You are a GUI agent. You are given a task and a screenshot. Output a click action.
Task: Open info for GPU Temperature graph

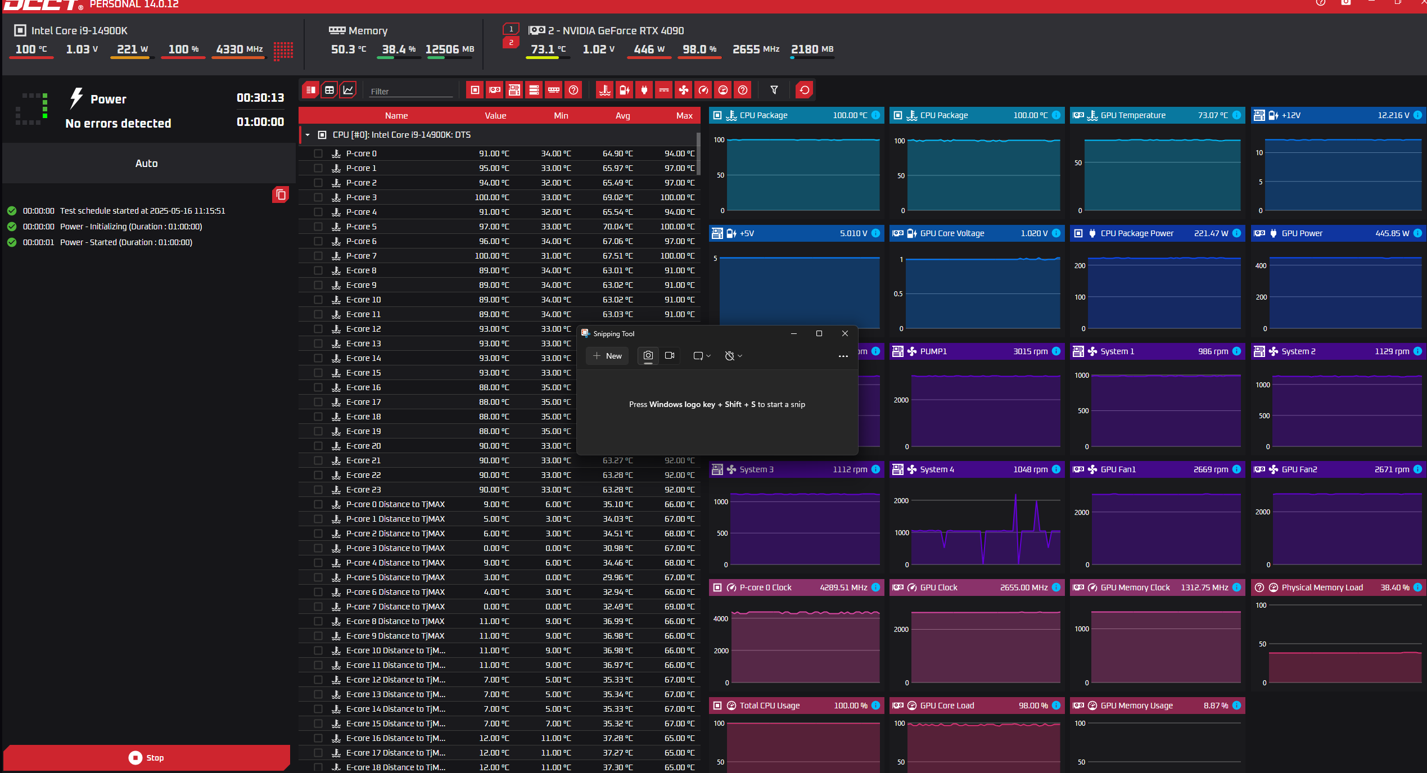pos(1236,115)
